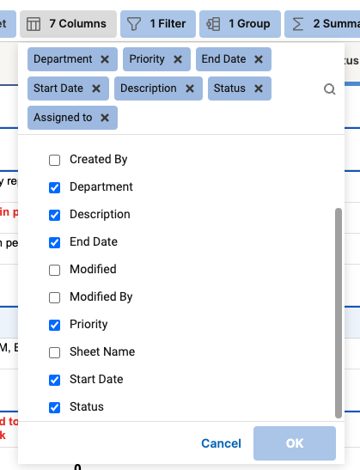The image size is (360, 470).
Task: Enable the Modified By column checkbox
Action: tap(54, 297)
